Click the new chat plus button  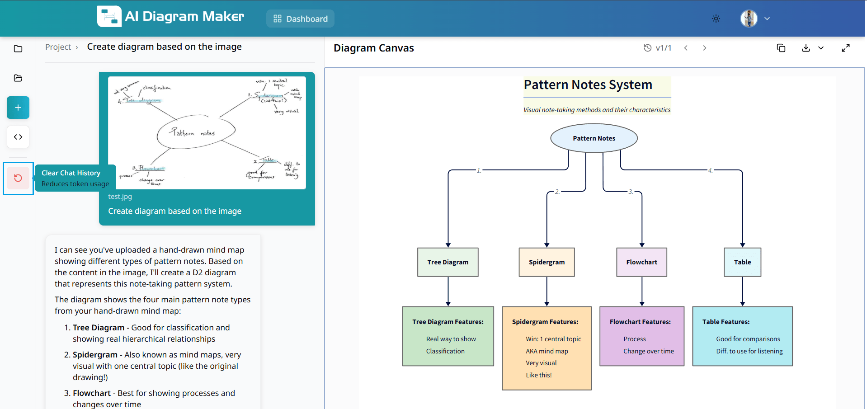click(18, 108)
